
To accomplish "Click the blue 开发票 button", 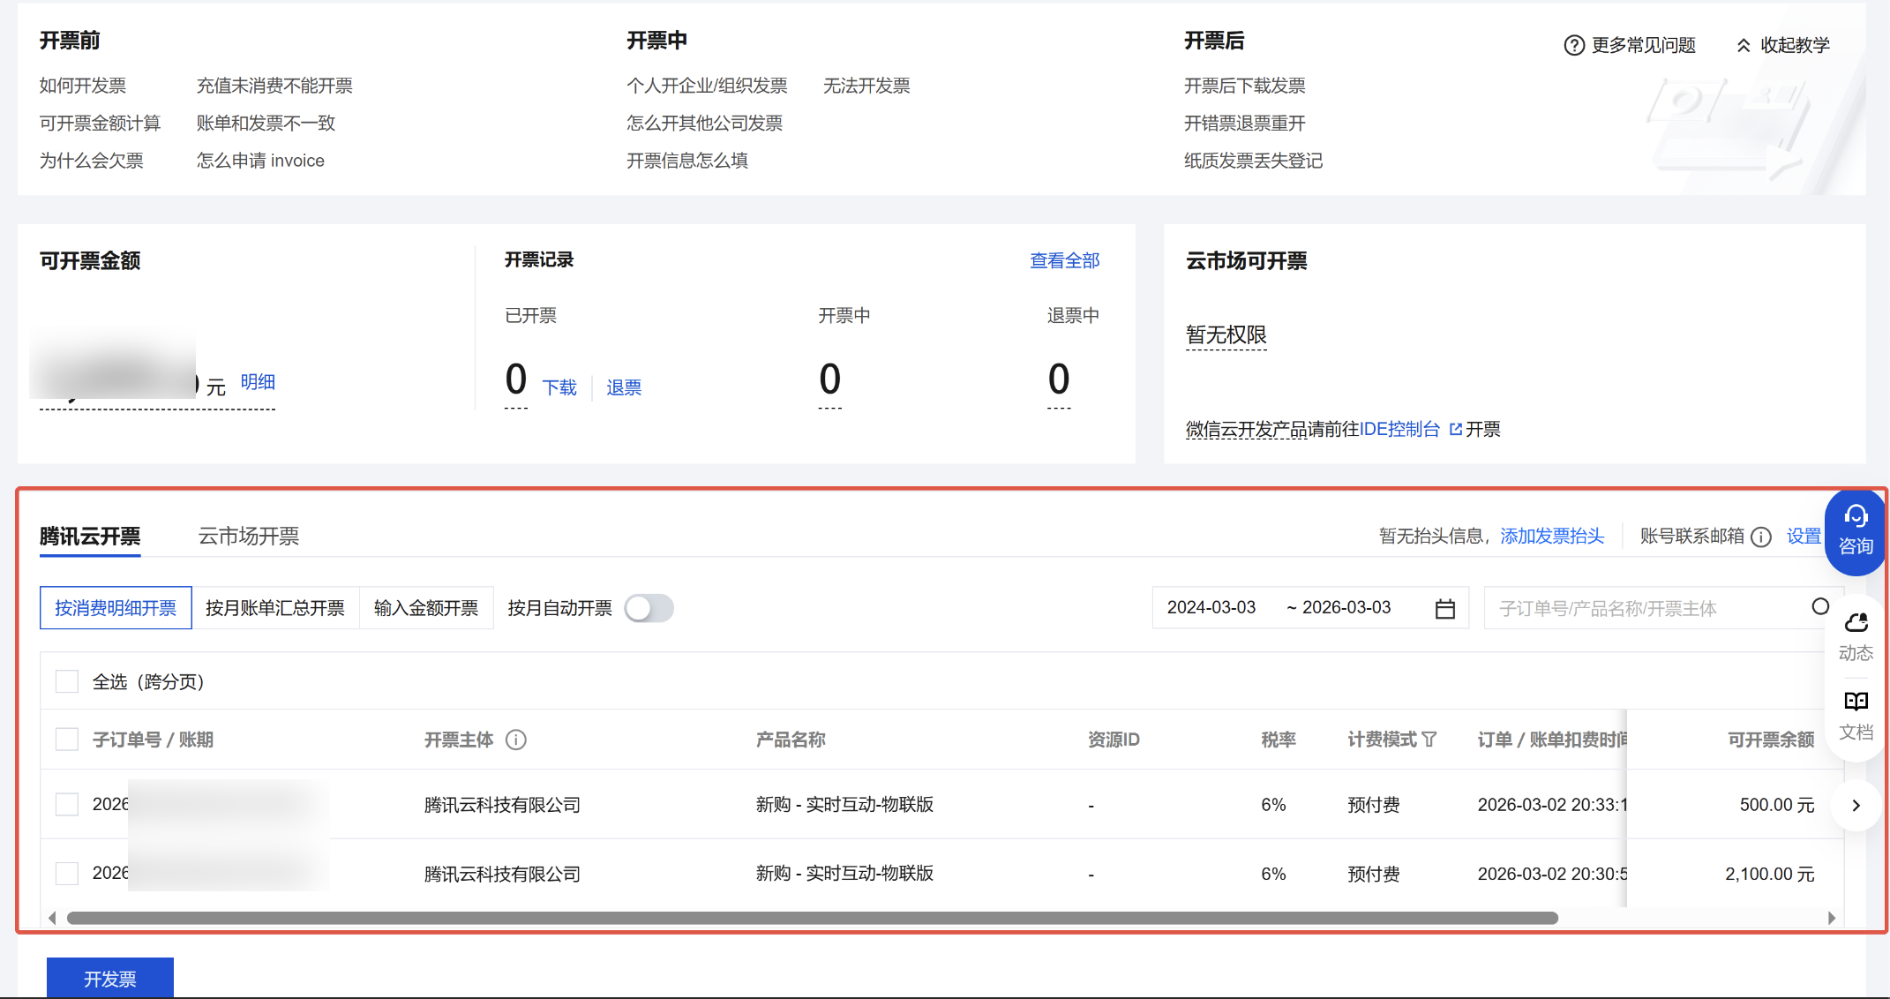I will click(110, 978).
